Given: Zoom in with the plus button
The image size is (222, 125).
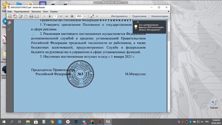Looking at the screenshot, I should click(x=72, y=16).
